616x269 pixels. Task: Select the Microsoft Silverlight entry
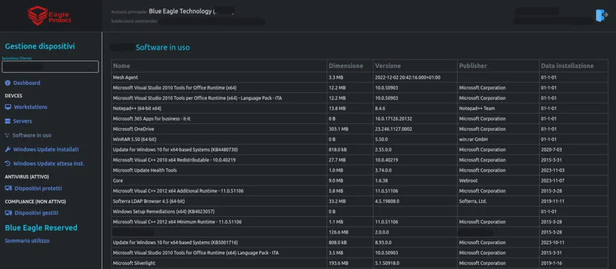[x=134, y=263]
